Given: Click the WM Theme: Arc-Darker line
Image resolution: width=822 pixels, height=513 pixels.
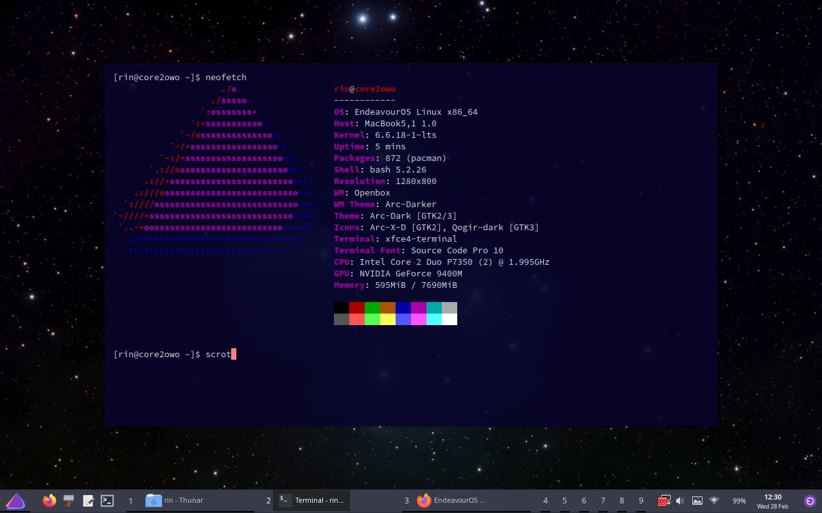Looking at the screenshot, I should (385, 204).
